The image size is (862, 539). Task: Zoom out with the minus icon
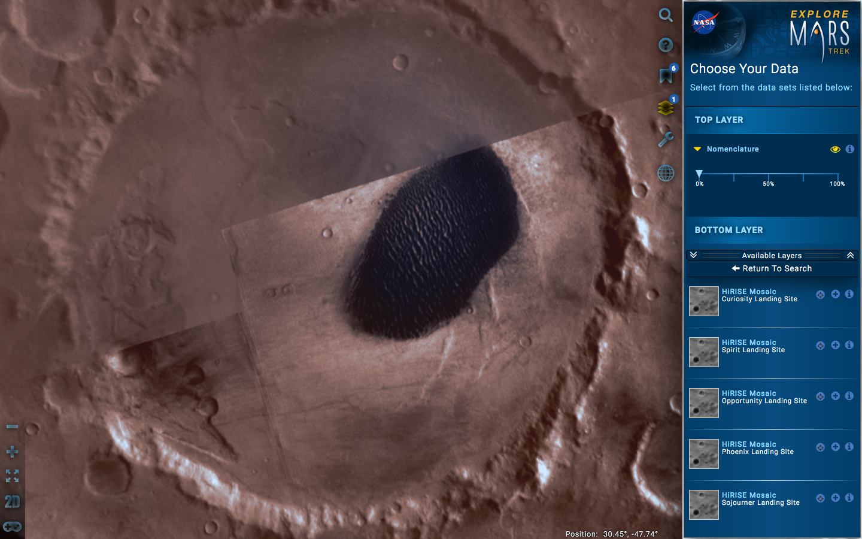[12, 426]
